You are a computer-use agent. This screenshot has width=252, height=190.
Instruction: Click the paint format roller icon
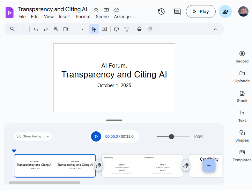[x=127, y=29]
